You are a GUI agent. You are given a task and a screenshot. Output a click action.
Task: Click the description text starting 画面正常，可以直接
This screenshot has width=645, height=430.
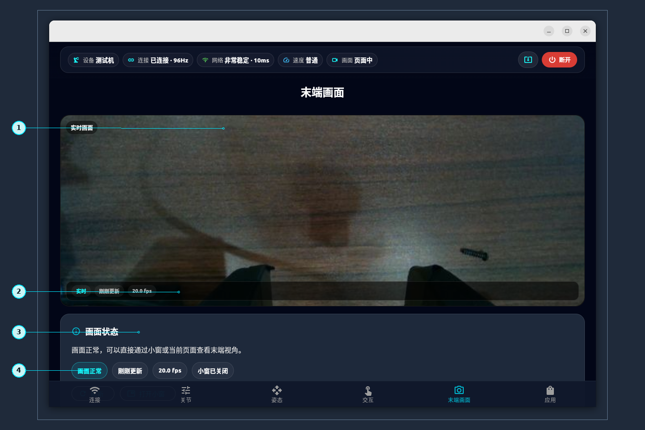158,350
